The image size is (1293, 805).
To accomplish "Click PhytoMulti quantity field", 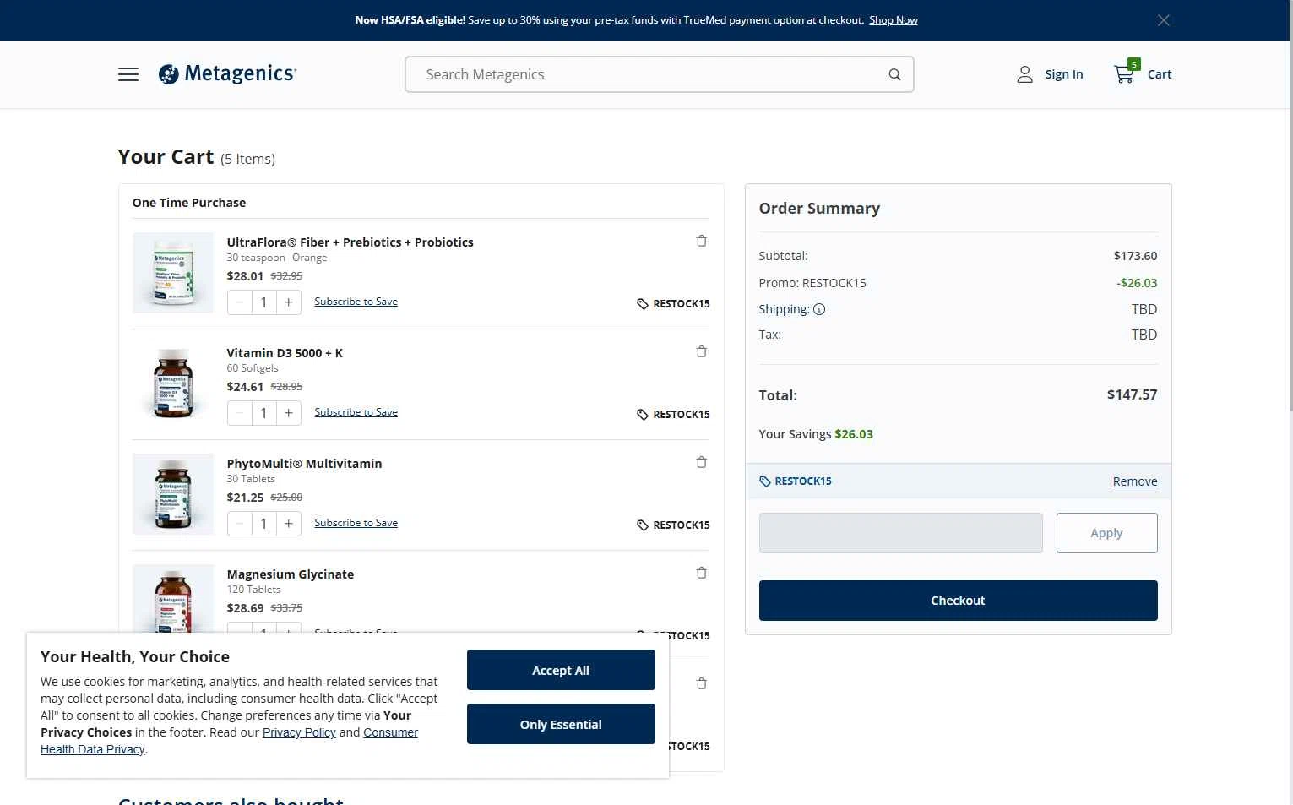I will pyautogui.click(x=264, y=524).
